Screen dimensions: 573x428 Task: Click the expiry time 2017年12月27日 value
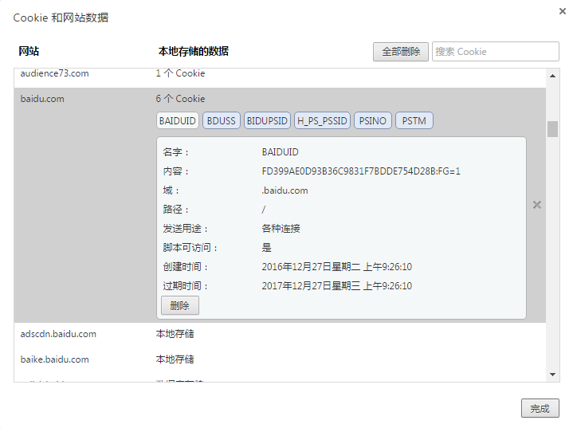(x=336, y=286)
